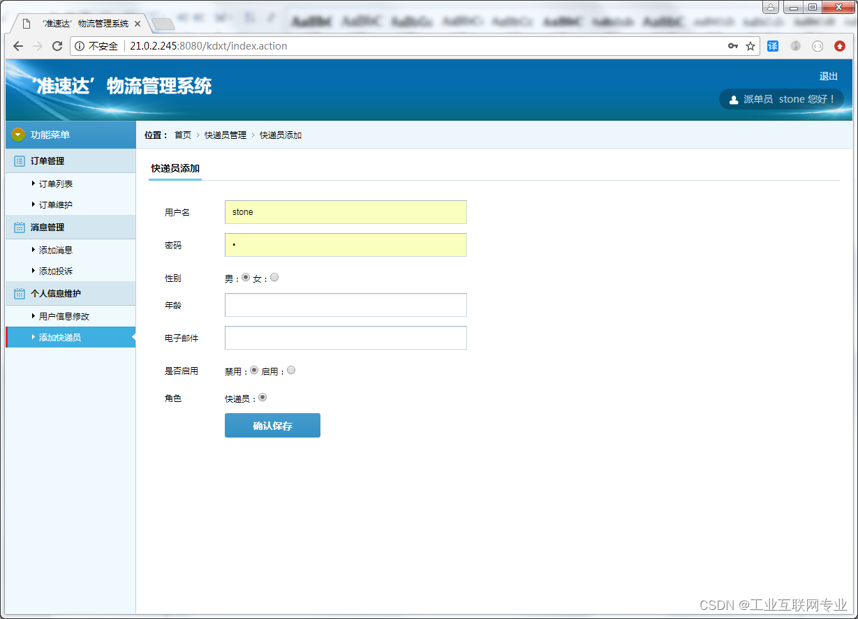Click the 订单管理 list icon
Image resolution: width=858 pixels, height=619 pixels.
point(20,161)
